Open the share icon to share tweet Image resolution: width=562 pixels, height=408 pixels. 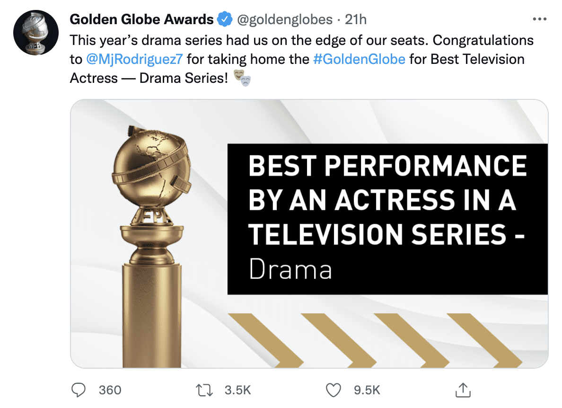point(463,390)
